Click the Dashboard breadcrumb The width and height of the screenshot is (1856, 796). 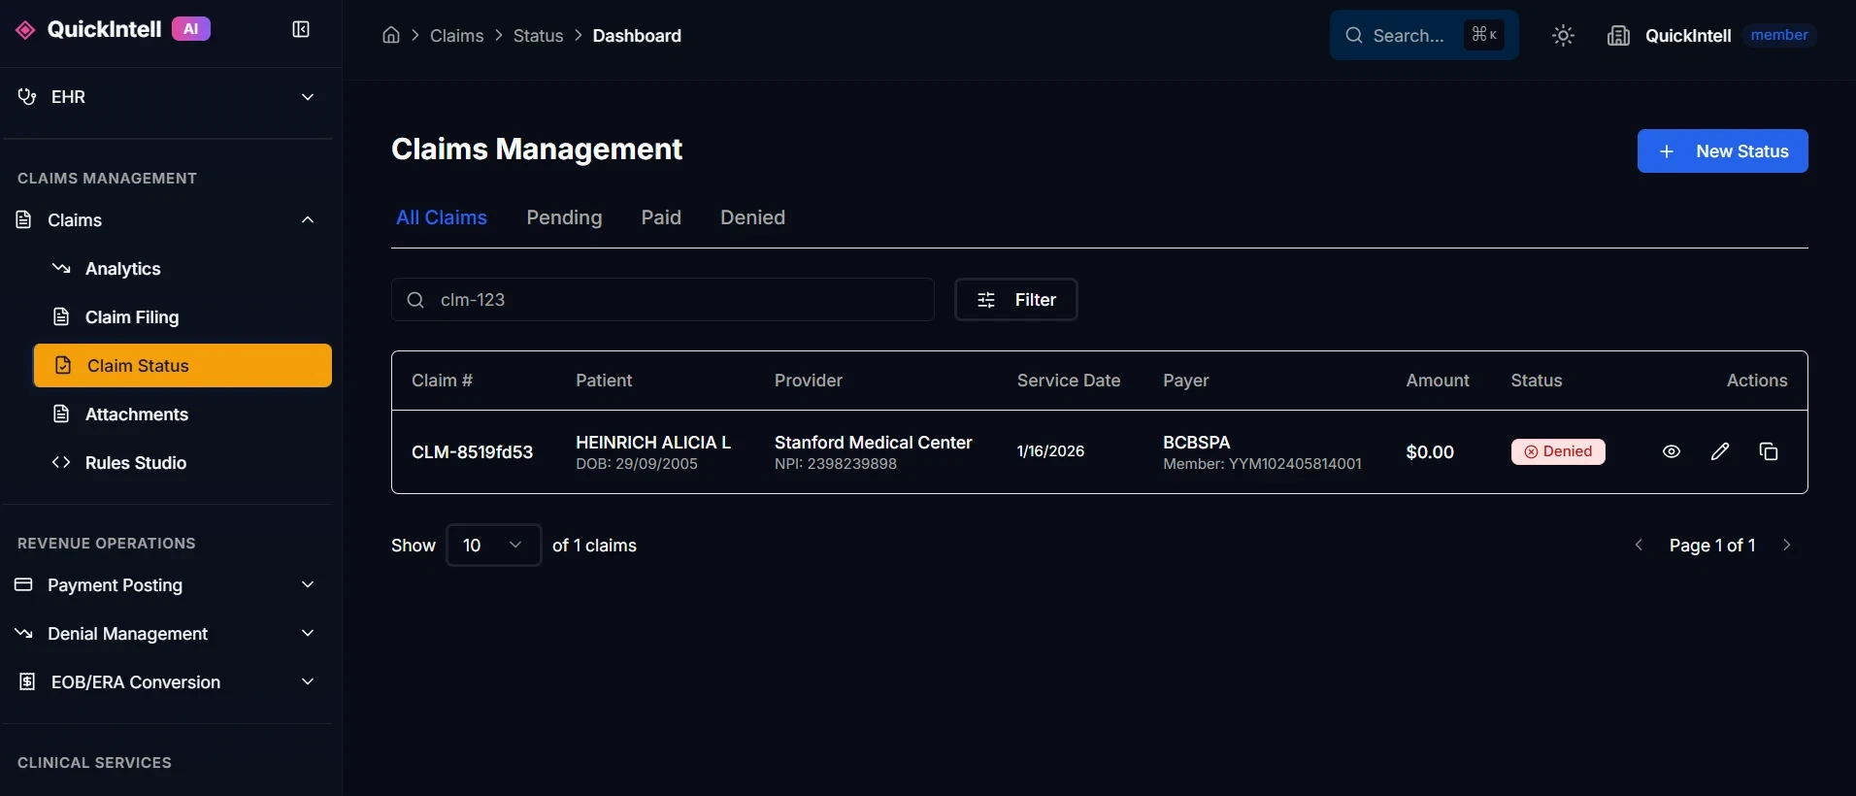tap(637, 36)
